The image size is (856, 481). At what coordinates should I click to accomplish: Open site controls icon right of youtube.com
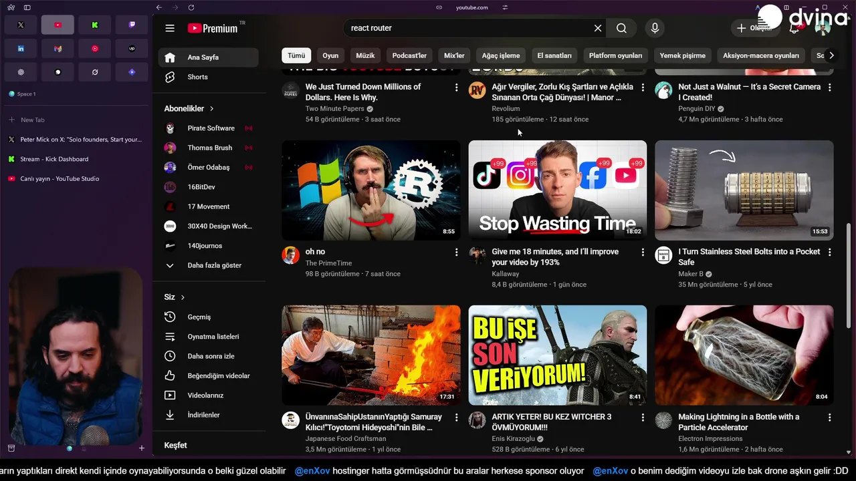[x=505, y=7]
